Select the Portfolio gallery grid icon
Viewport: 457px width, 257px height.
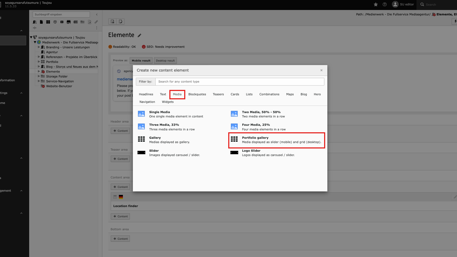234,139
